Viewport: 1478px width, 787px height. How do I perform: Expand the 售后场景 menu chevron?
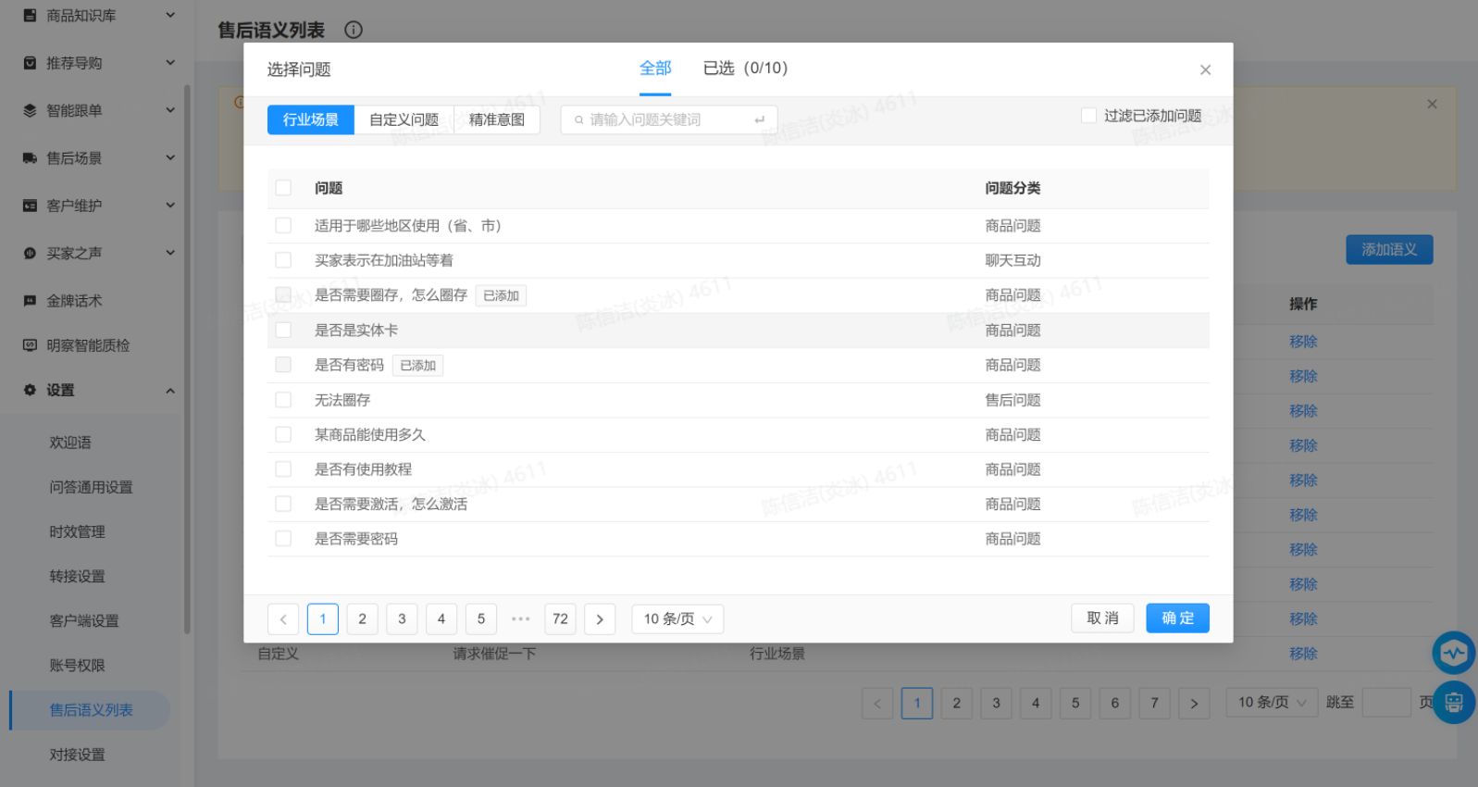tap(170, 157)
